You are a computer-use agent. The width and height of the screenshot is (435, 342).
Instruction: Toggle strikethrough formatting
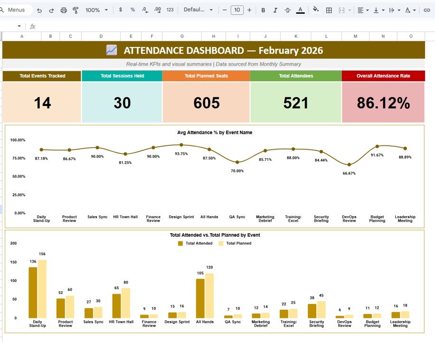(x=288, y=9)
